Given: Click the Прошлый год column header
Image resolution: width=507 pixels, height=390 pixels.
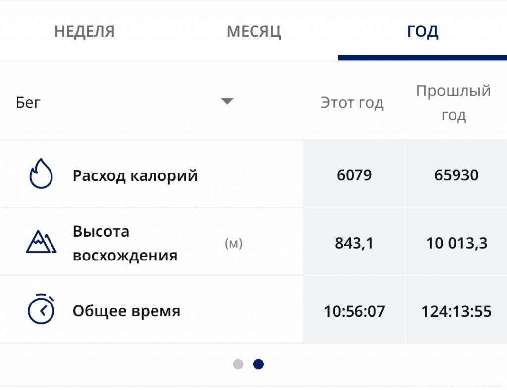Looking at the screenshot, I should coord(454,103).
